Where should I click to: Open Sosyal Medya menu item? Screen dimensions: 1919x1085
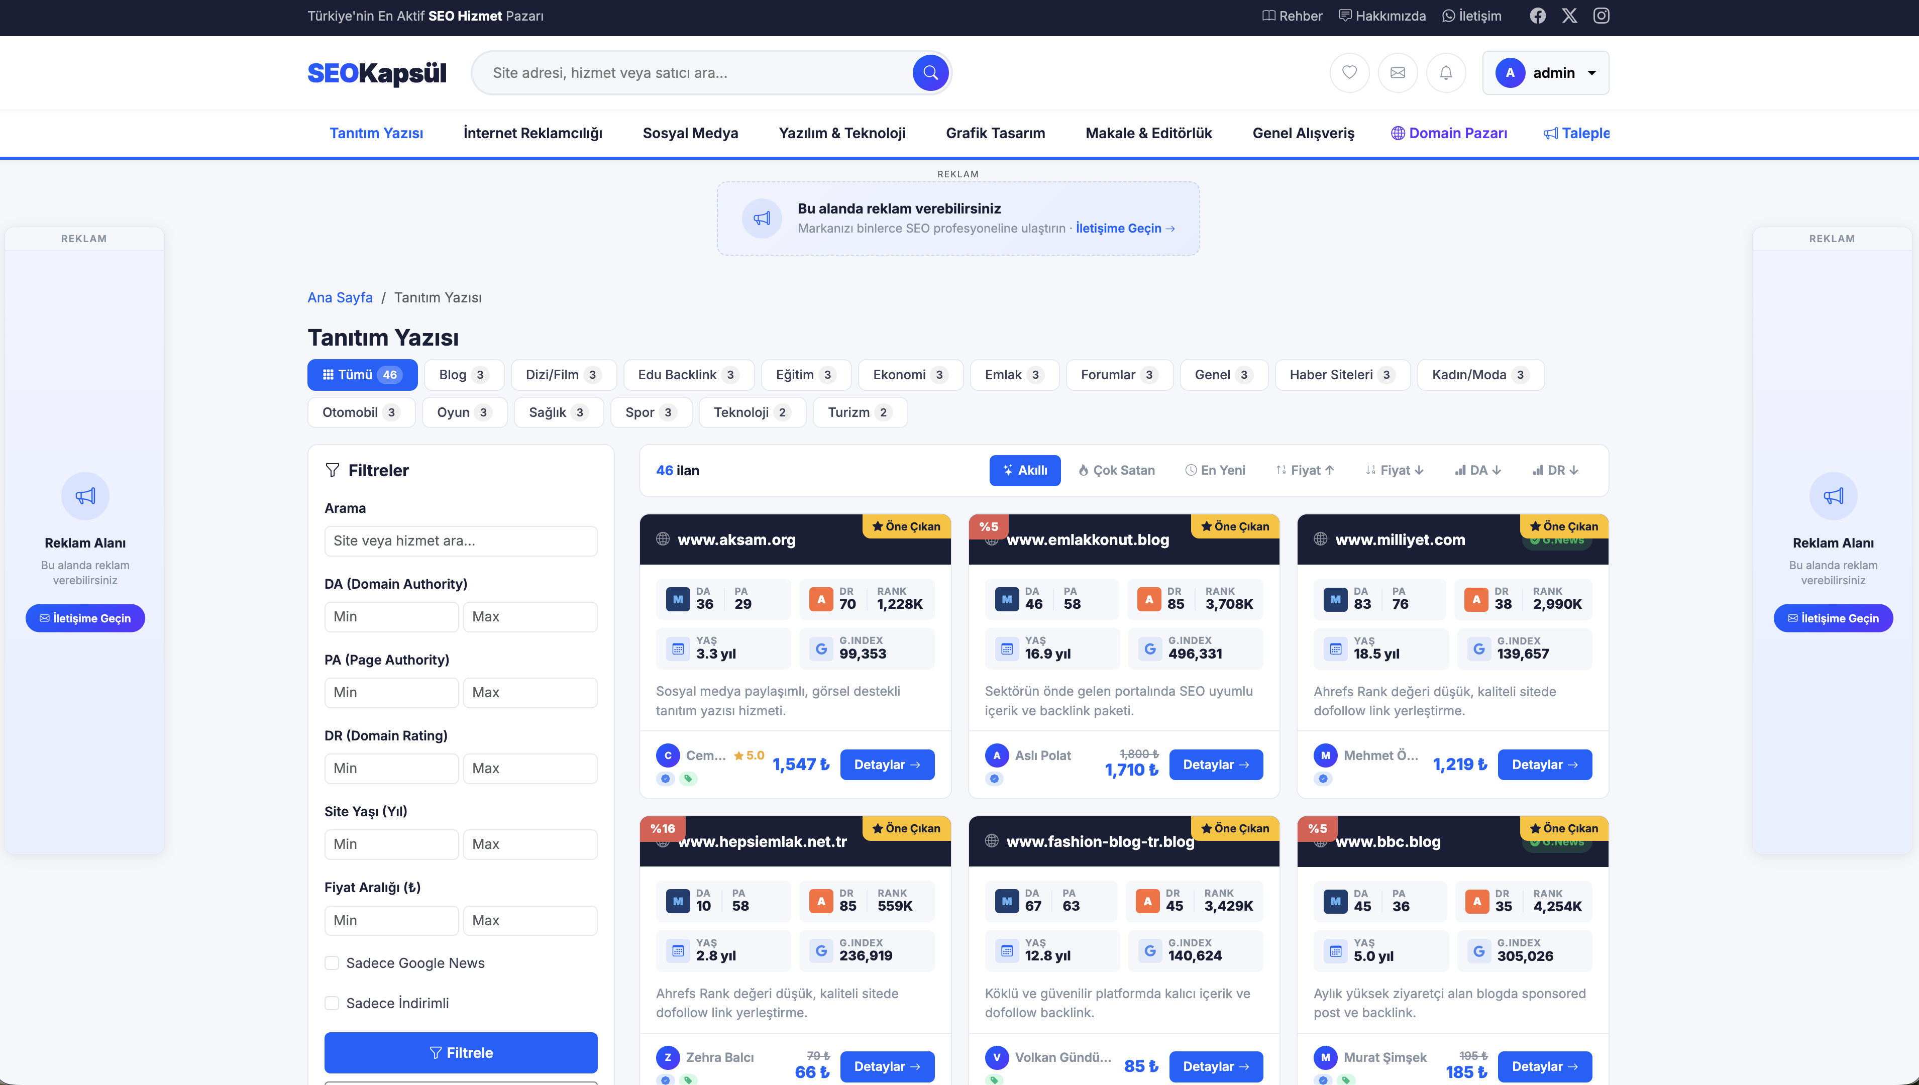click(690, 133)
